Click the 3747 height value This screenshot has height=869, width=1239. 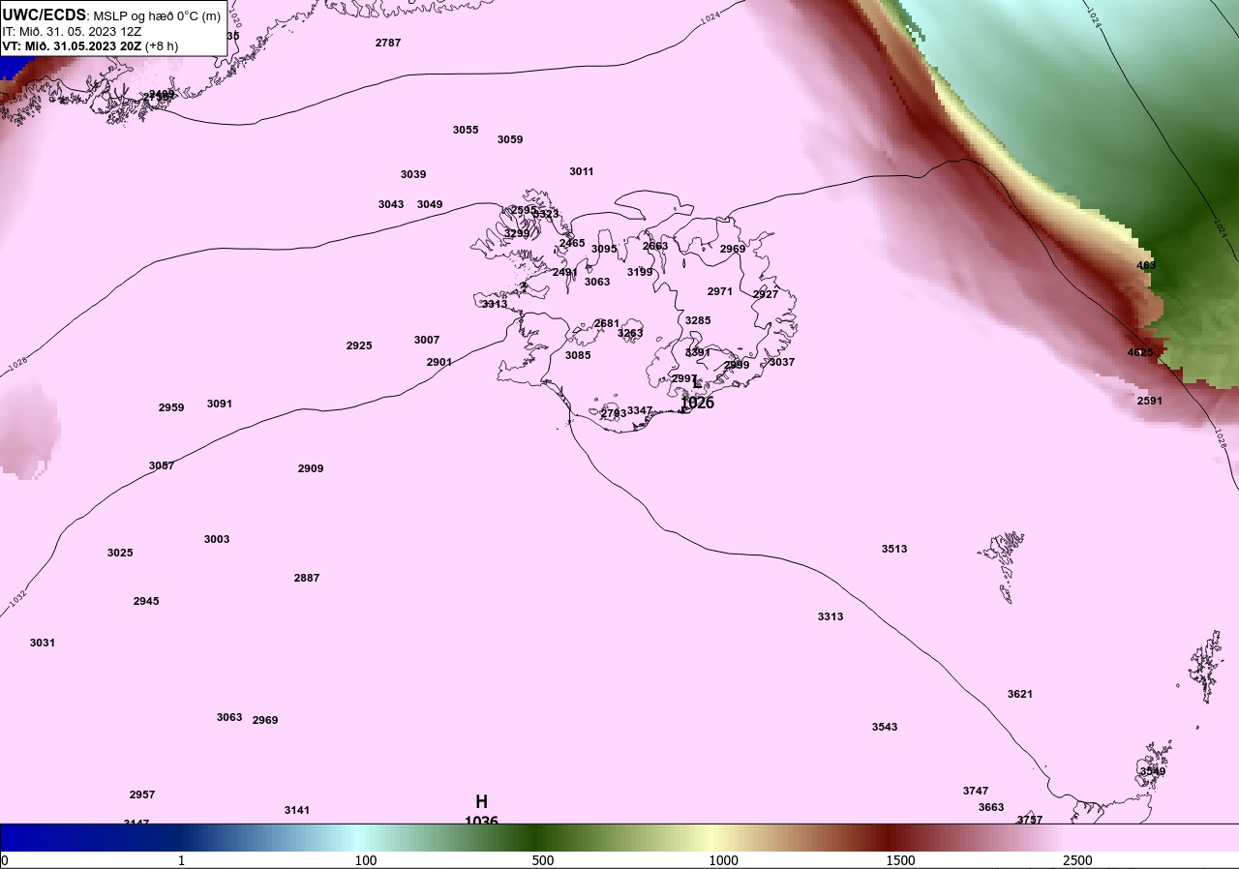tap(976, 791)
